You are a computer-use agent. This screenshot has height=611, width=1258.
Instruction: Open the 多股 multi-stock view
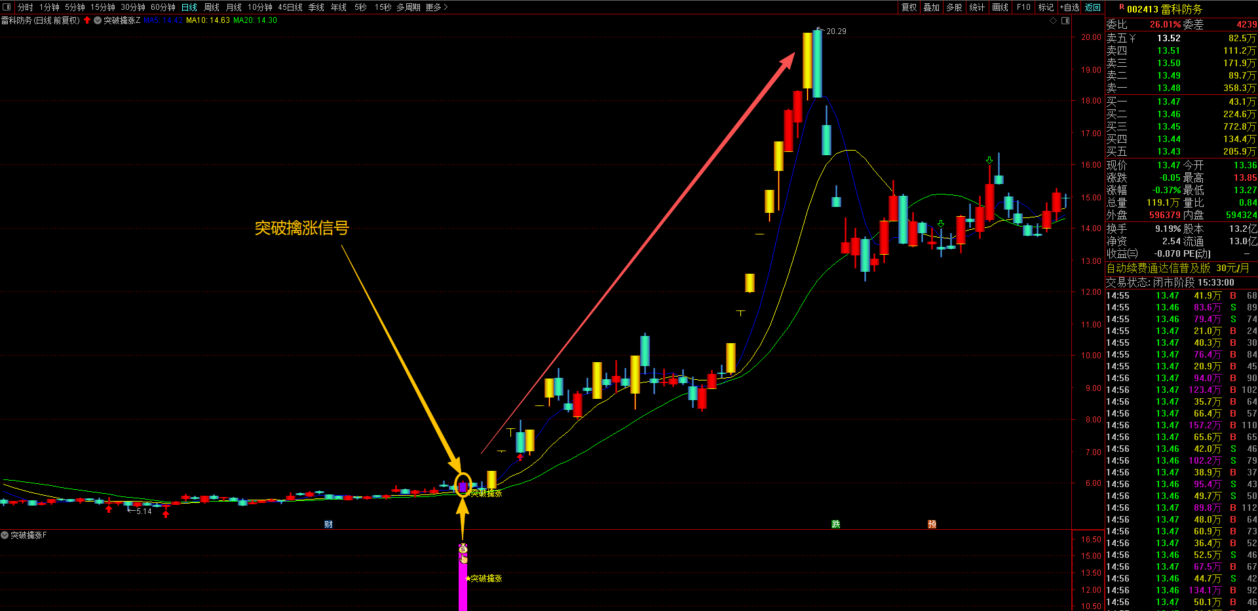955,7
